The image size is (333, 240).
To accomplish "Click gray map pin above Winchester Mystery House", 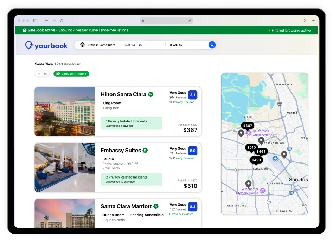I will [x=249, y=184].
